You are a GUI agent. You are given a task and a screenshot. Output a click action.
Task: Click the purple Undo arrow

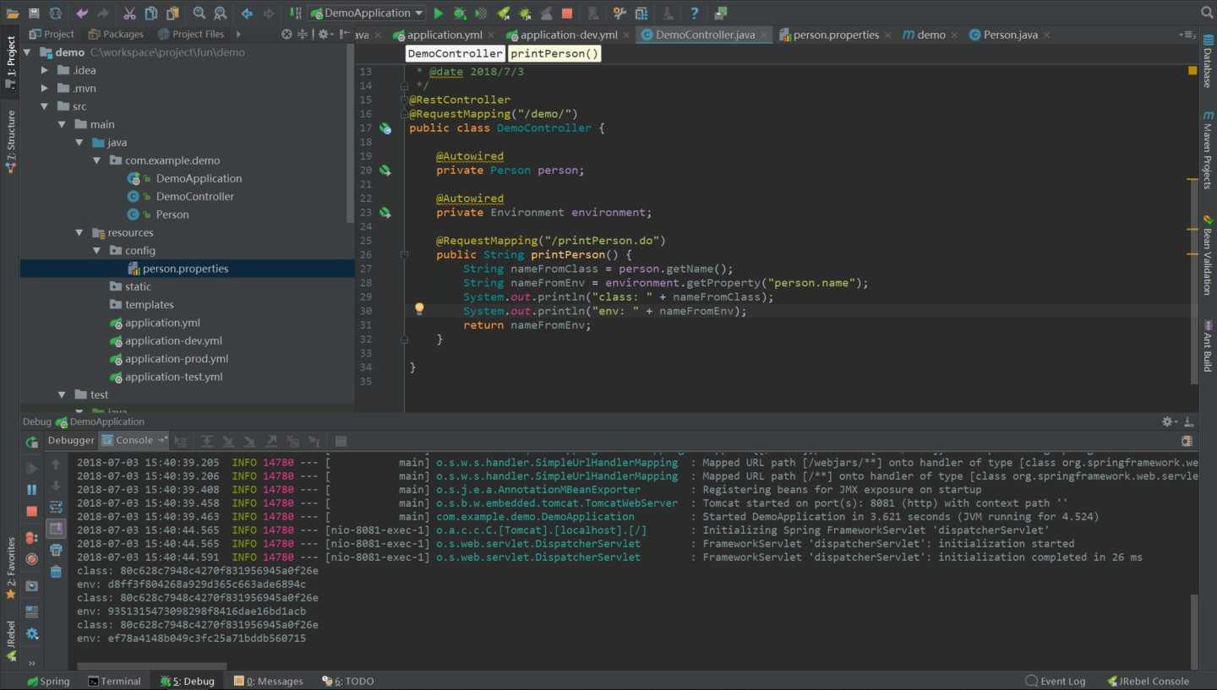click(x=82, y=14)
